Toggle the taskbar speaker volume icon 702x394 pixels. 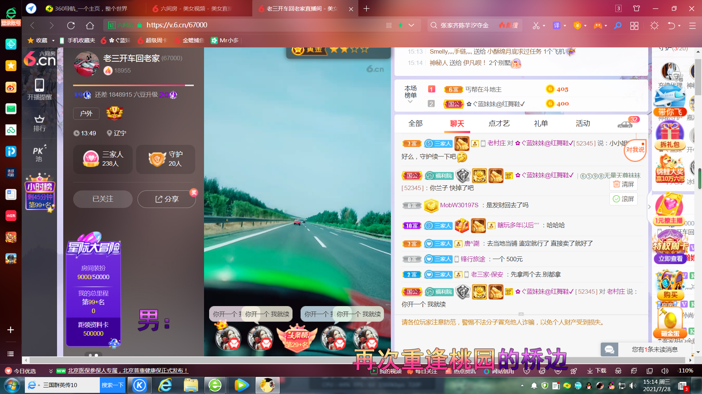pos(633,386)
